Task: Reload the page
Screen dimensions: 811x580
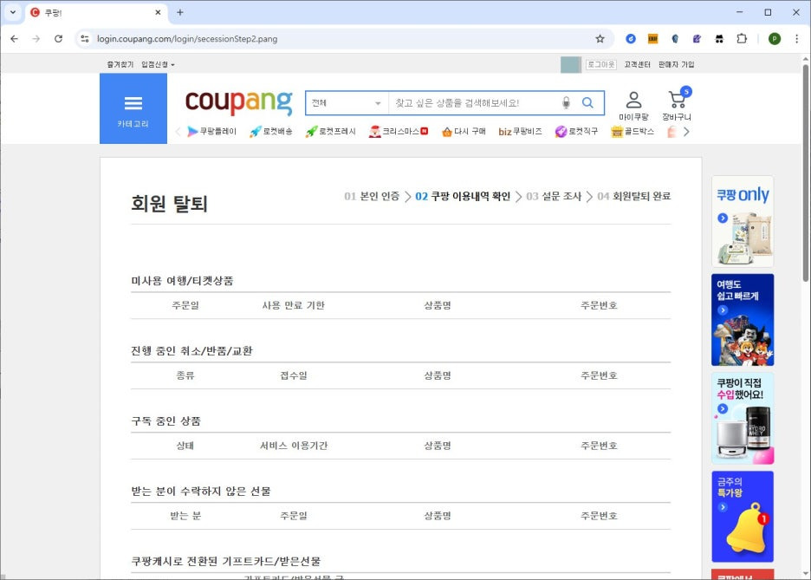Action: [58, 39]
